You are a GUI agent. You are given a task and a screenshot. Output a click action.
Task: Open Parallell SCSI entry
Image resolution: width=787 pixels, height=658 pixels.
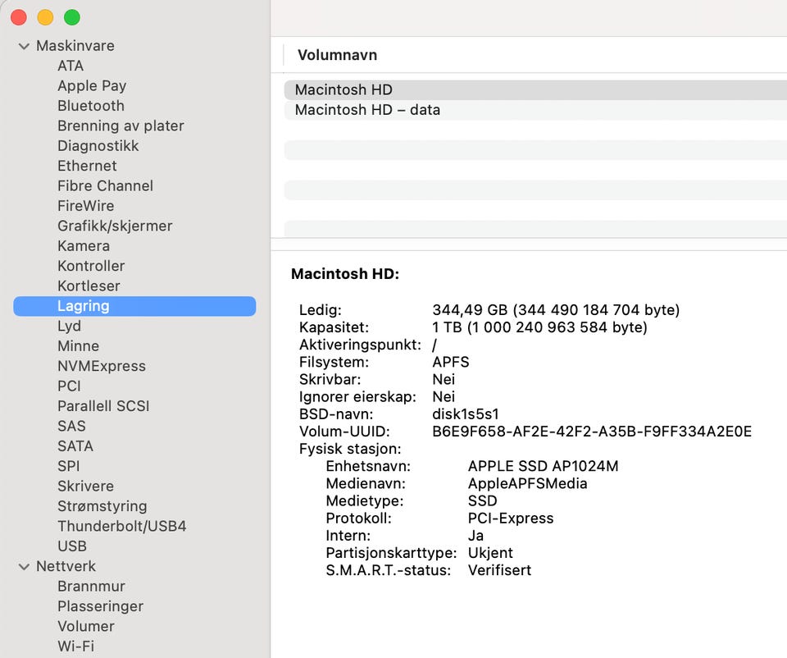(x=103, y=406)
